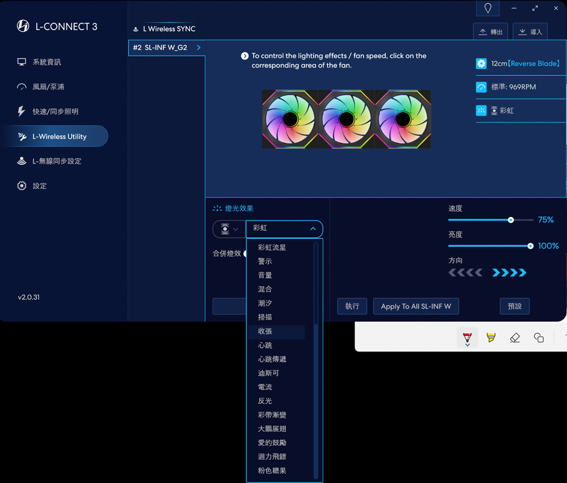The width and height of the screenshot is (567, 483).
Task: Click the 亮度 brightness slider
Action: pyautogui.click(x=490, y=246)
